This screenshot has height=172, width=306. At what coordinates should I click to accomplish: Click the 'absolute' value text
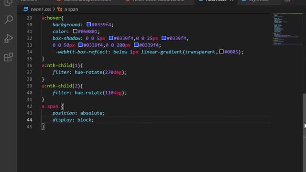coord(91,113)
